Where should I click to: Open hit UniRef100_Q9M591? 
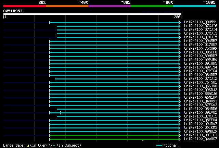coord(201,22)
